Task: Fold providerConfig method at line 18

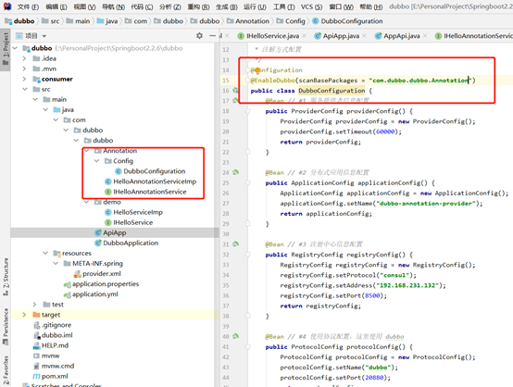Action: coord(247,111)
